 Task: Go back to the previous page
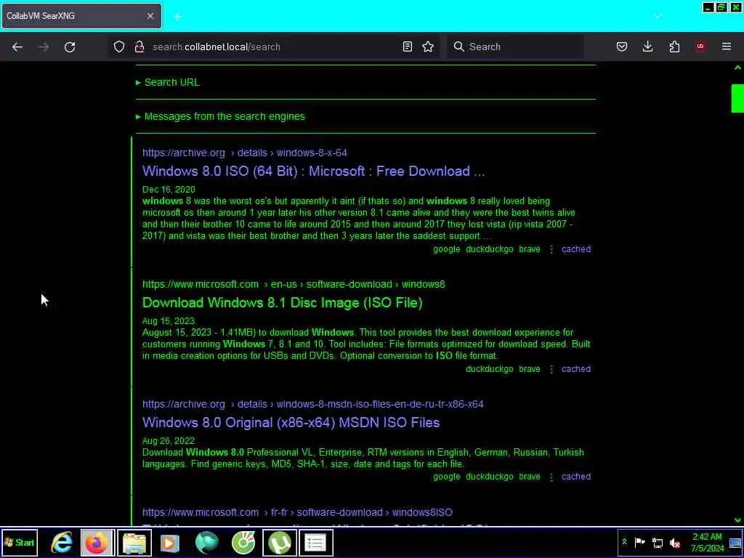pyautogui.click(x=17, y=46)
